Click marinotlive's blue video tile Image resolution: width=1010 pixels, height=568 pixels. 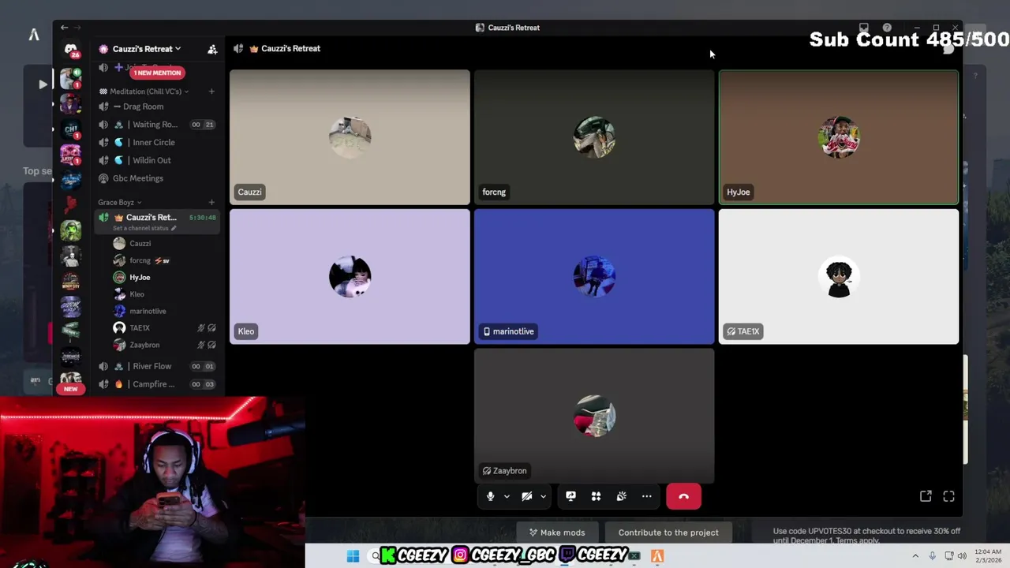pos(594,277)
